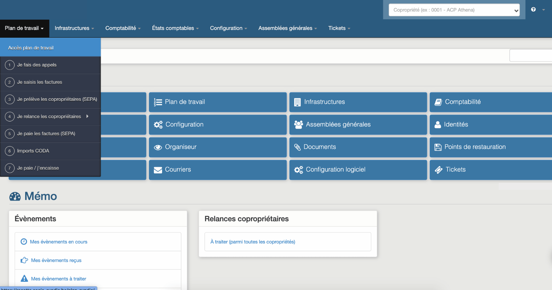Click the help question mark icon
Viewport: 552px width, 290px height.
(533, 10)
